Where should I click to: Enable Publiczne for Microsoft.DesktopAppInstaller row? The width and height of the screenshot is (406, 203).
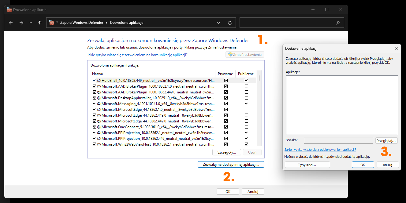(246, 98)
